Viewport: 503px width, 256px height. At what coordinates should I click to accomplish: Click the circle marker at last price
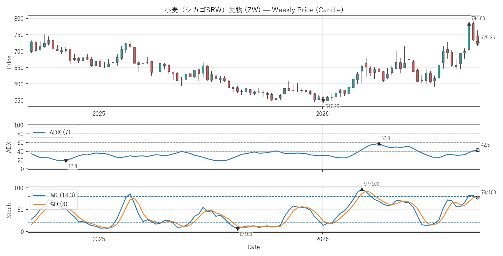tap(477, 43)
